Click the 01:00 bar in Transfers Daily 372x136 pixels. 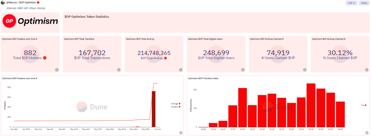tap(311, 105)
